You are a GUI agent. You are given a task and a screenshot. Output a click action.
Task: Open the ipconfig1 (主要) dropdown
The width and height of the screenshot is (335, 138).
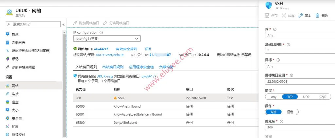coord(107,39)
